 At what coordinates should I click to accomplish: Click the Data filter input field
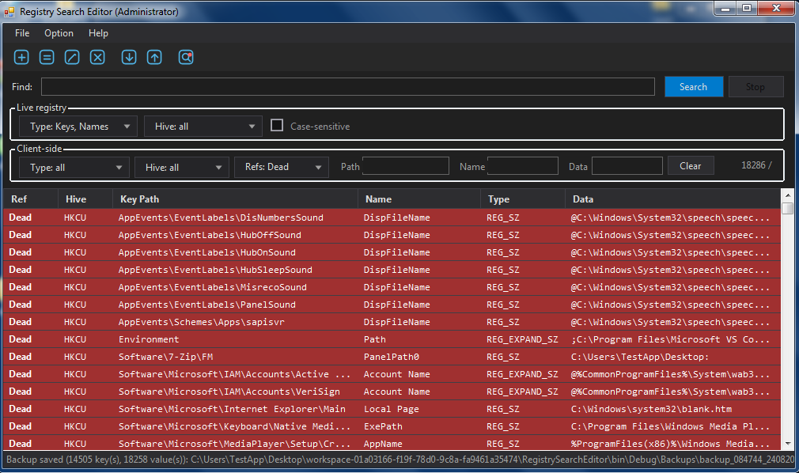click(627, 165)
